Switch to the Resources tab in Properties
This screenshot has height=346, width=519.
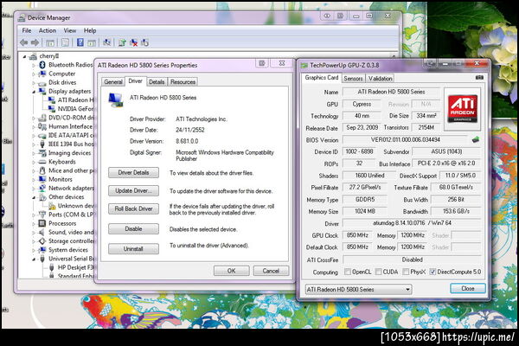(183, 82)
